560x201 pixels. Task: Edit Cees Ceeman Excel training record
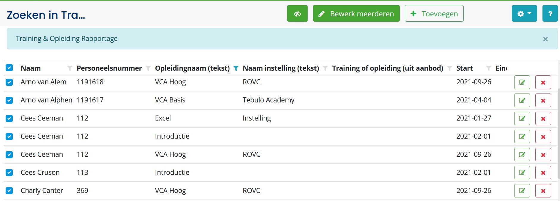tap(522, 118)
